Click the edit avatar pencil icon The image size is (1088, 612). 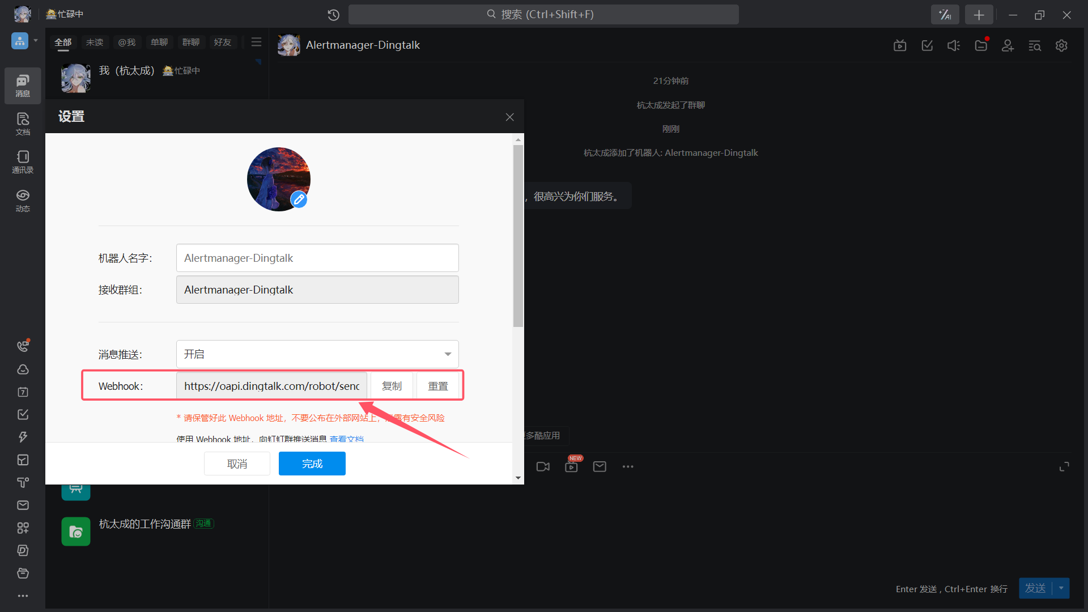point(299,199)
